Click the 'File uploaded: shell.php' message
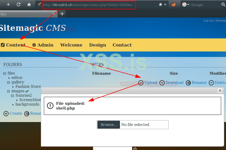Screen dimensions: 226x150 (x=70, y=106)
